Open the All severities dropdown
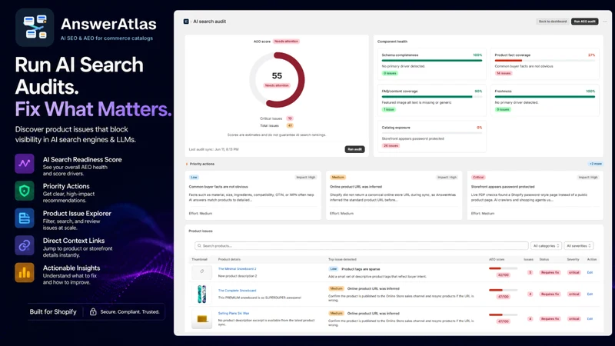This screenshot has width=615, height=346. [x=579, y=246]
